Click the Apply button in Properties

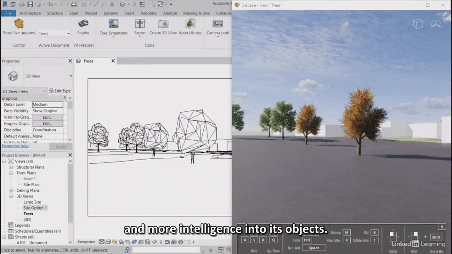(61, 147)
